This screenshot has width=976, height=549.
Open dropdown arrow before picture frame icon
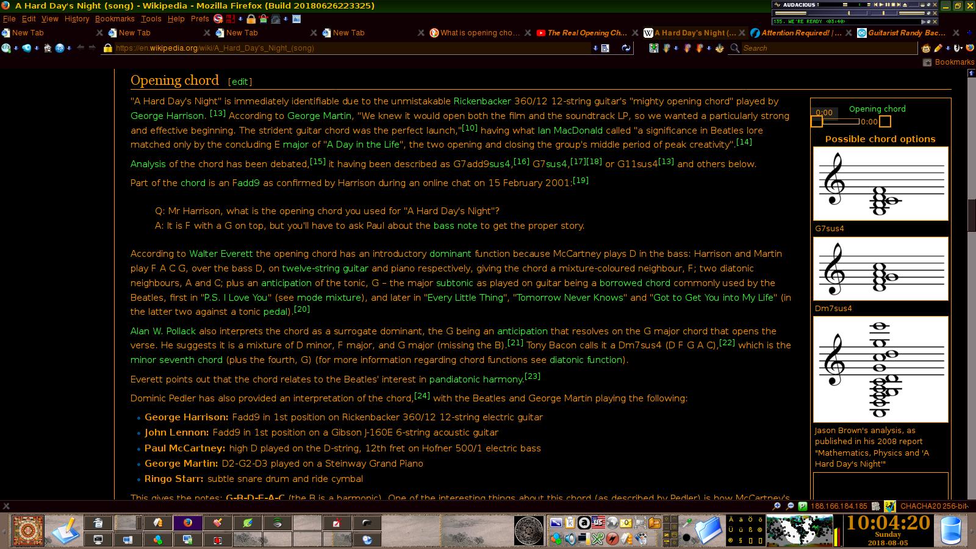[x=285, y=19]
